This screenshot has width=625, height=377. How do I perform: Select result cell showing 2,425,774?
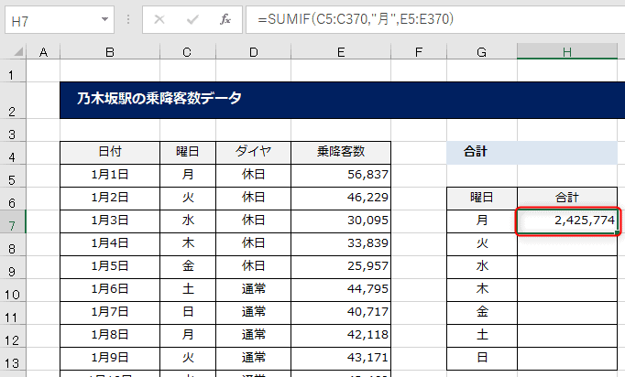point(567,221)
